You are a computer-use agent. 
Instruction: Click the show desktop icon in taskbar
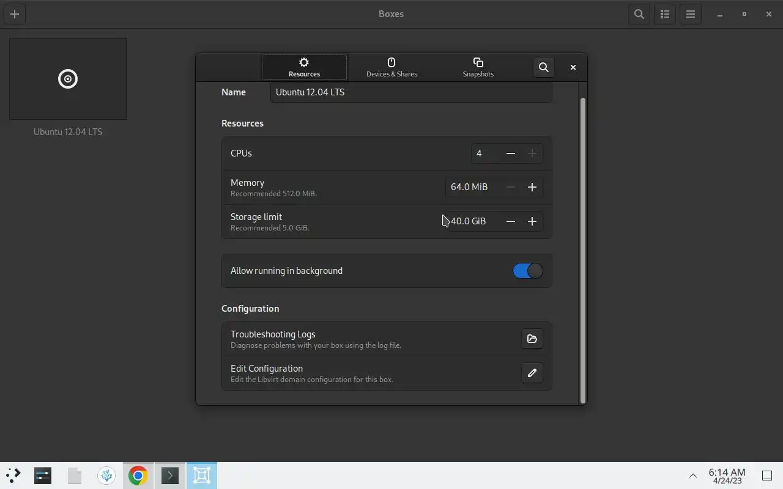point(767,476)
